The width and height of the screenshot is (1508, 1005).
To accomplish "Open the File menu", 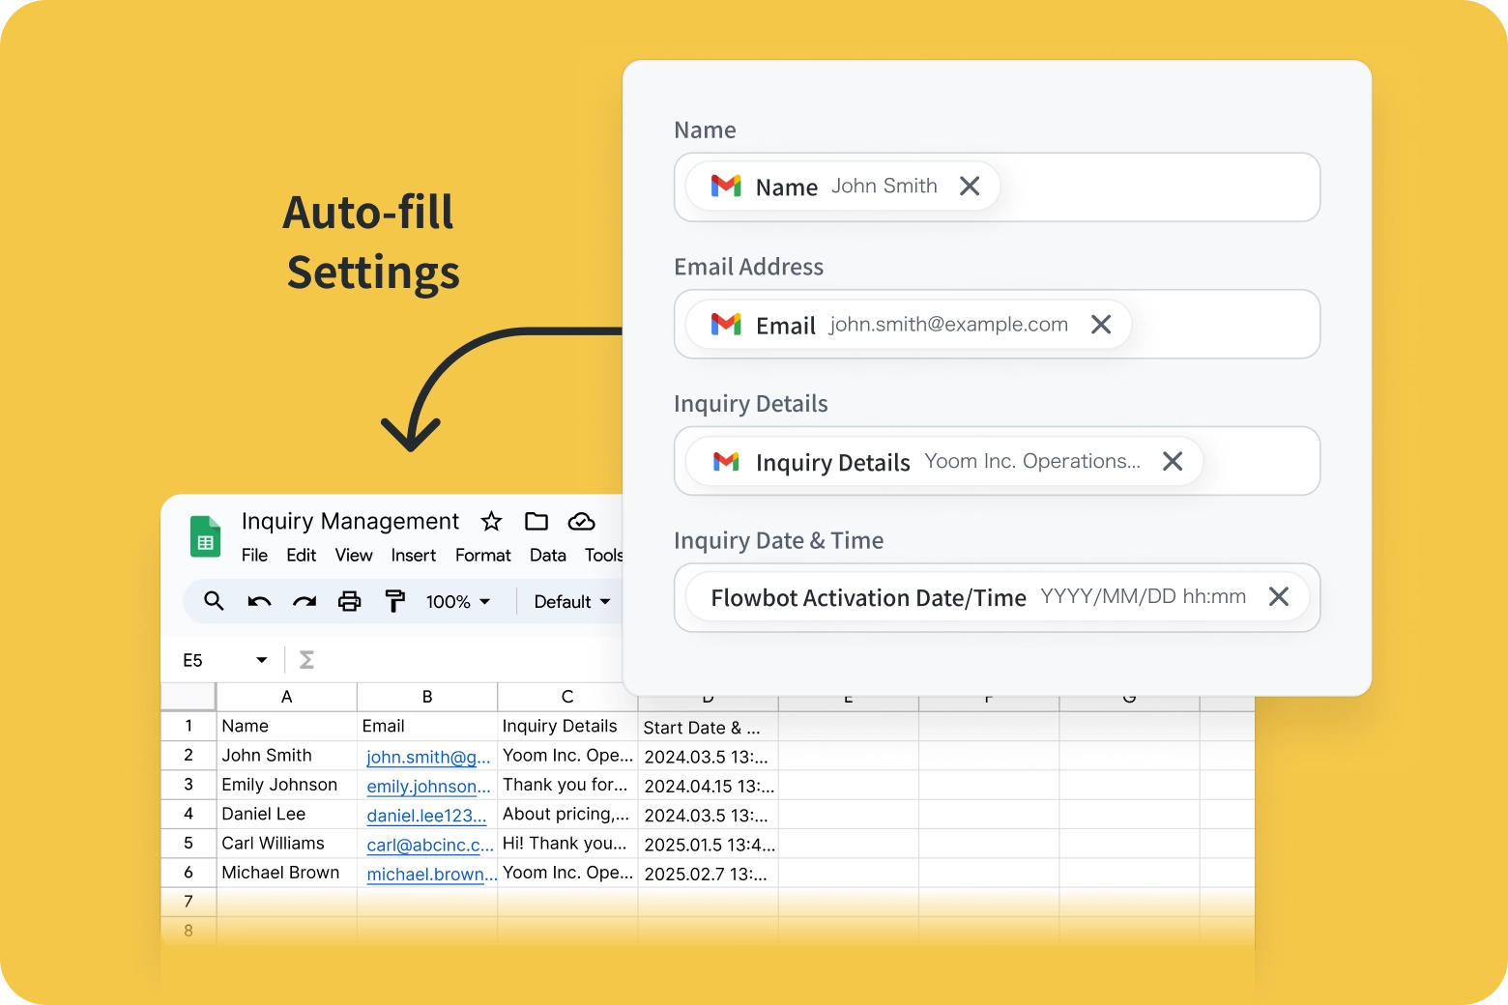I will pos(254,556).
